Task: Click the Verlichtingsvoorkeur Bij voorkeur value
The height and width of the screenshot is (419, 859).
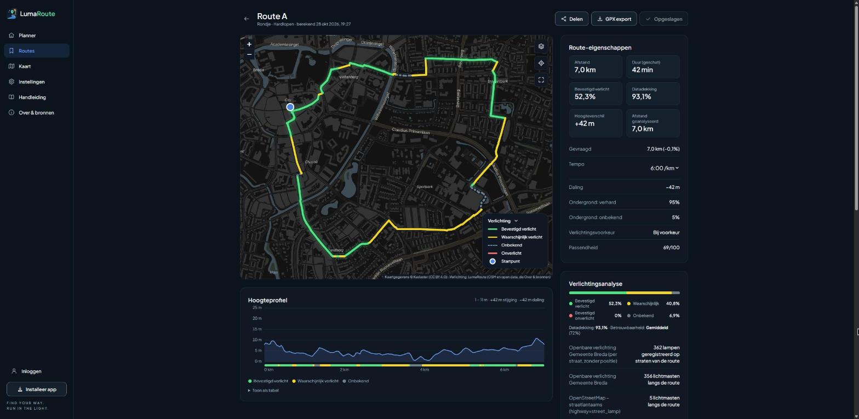Action: tap(666, 232)
